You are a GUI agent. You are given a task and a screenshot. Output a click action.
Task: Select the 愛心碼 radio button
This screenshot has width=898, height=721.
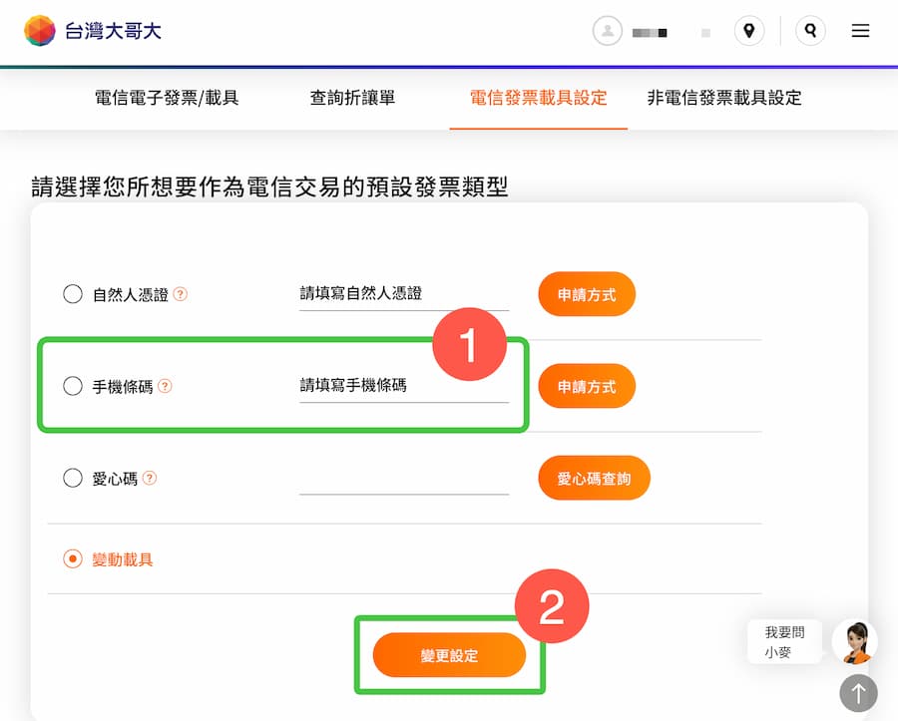[73, 478]
